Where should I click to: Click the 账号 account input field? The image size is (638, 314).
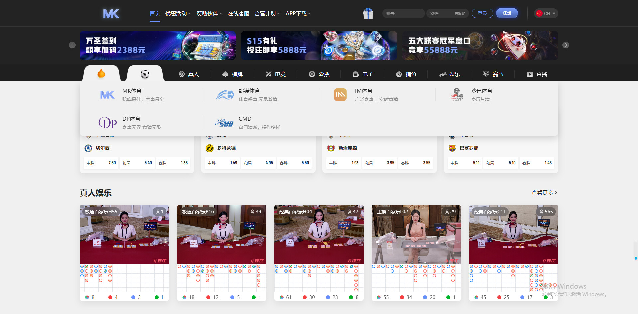click(x=403, y=14)
